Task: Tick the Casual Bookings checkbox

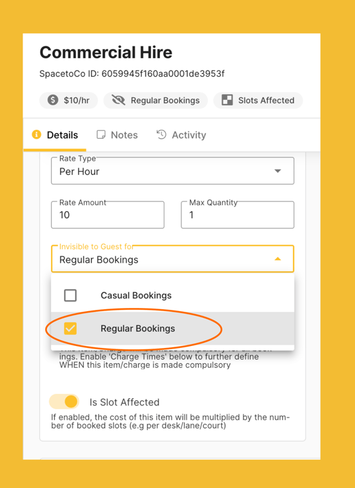Action: pyautogui.click(x=70, y=296)
